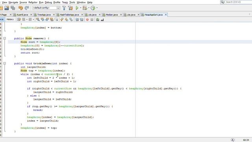Toggle Rectangular Selection mode
Screen dimensions: 252x142
(x=56, y=19)
